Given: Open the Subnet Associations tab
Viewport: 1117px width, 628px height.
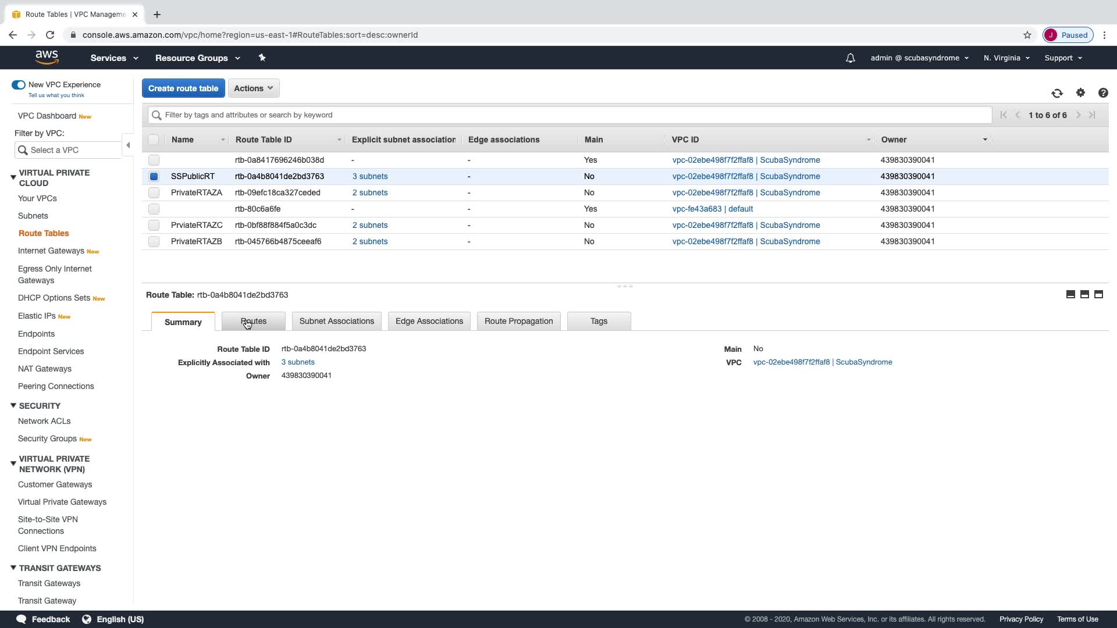Looking at the screenshot, I should pyautogui.click(x=336, y=321).
